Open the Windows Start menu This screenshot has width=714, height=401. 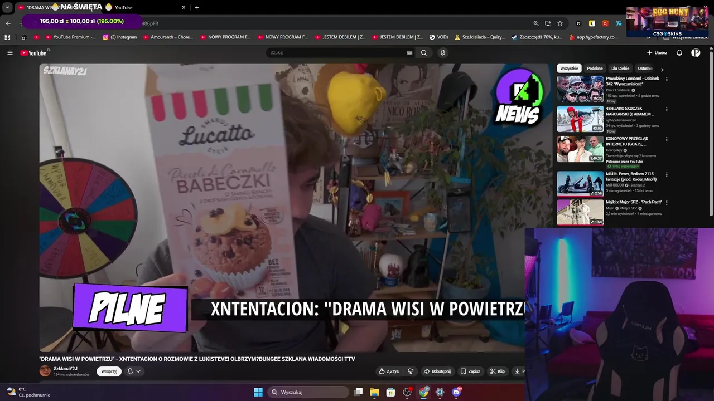coord(258,392)
